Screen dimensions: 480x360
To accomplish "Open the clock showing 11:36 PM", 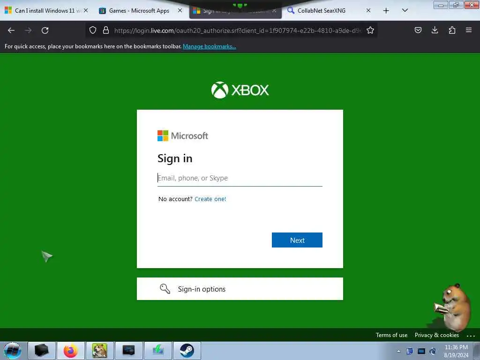I will tap(456, 351).
